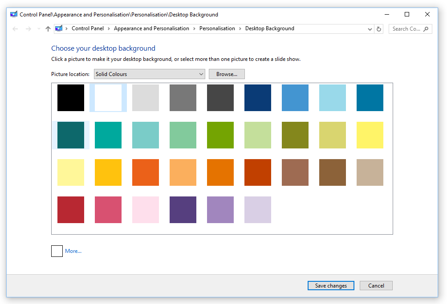Click the search magnifier icon

point(426,29)
